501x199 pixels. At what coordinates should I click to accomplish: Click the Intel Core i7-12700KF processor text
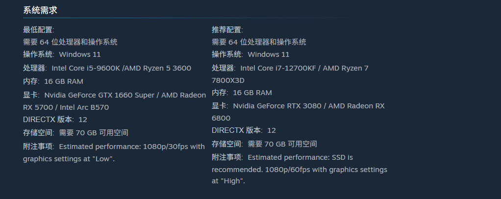[277, 68]
